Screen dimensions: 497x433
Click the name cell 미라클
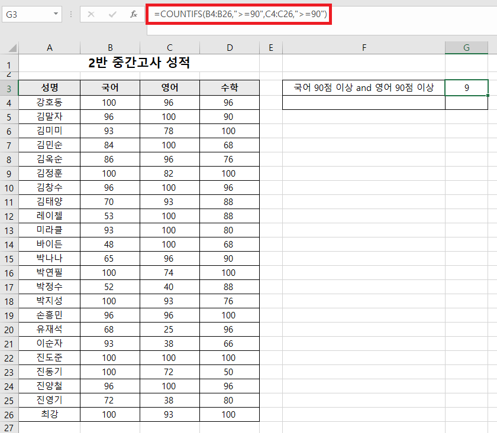(x=50, y=230)
